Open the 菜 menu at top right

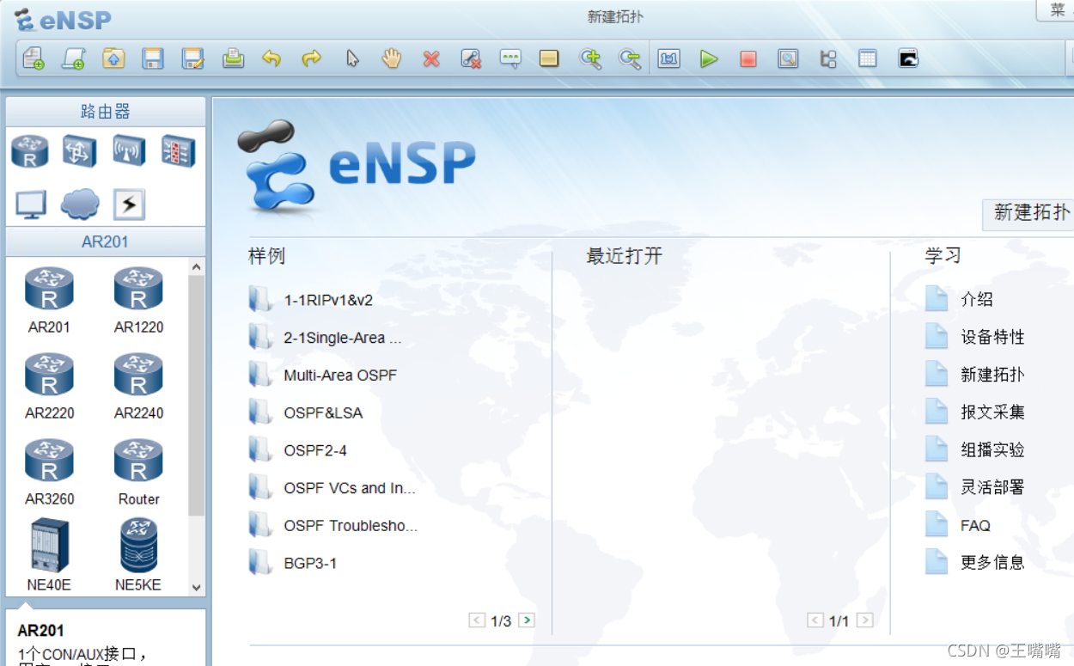coord(1056,10)
